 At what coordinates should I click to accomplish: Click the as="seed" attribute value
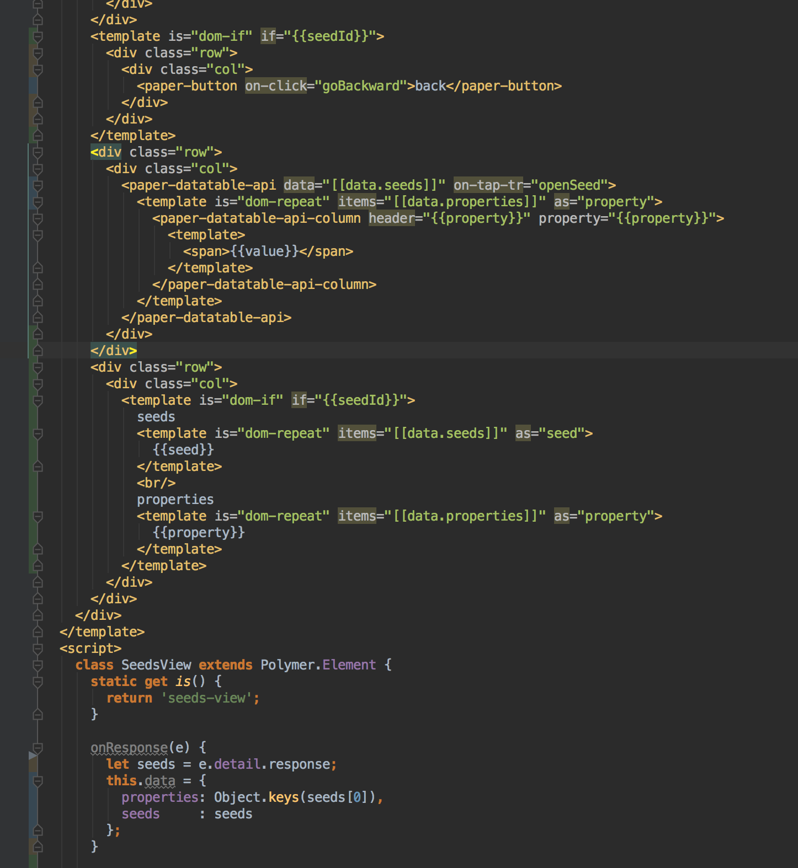[x=561, y=433]
